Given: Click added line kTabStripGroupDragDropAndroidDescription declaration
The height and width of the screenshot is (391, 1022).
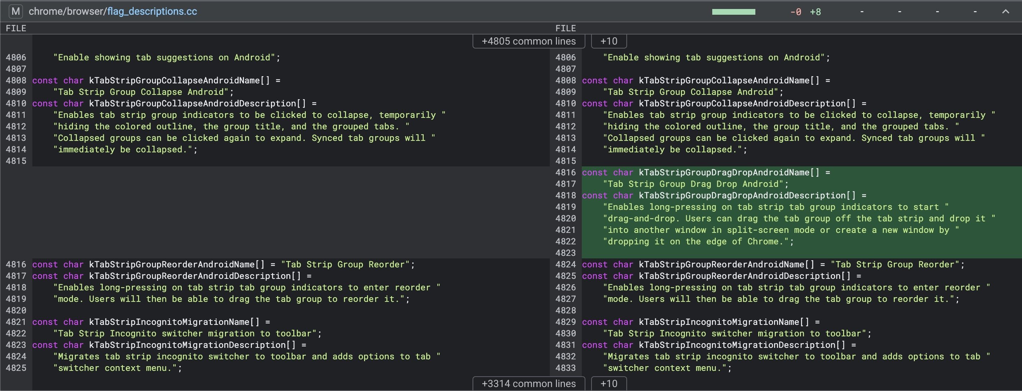Looking at the screenshot, I should [x=724, y=196].
